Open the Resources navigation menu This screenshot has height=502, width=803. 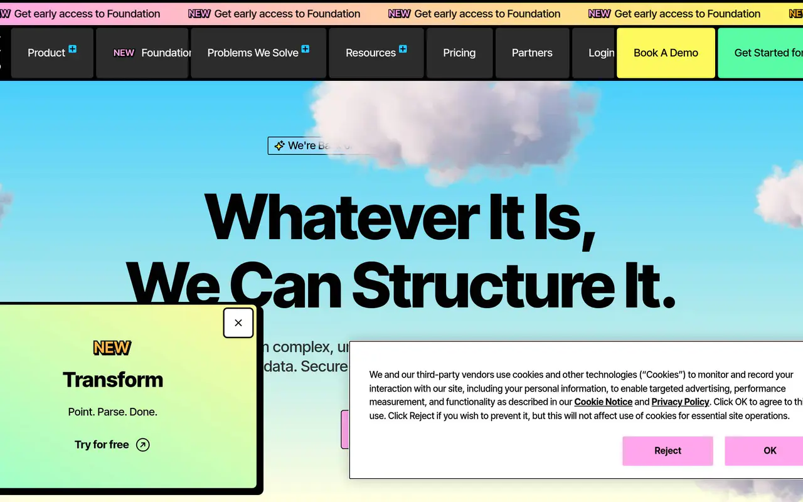[376, 53]
